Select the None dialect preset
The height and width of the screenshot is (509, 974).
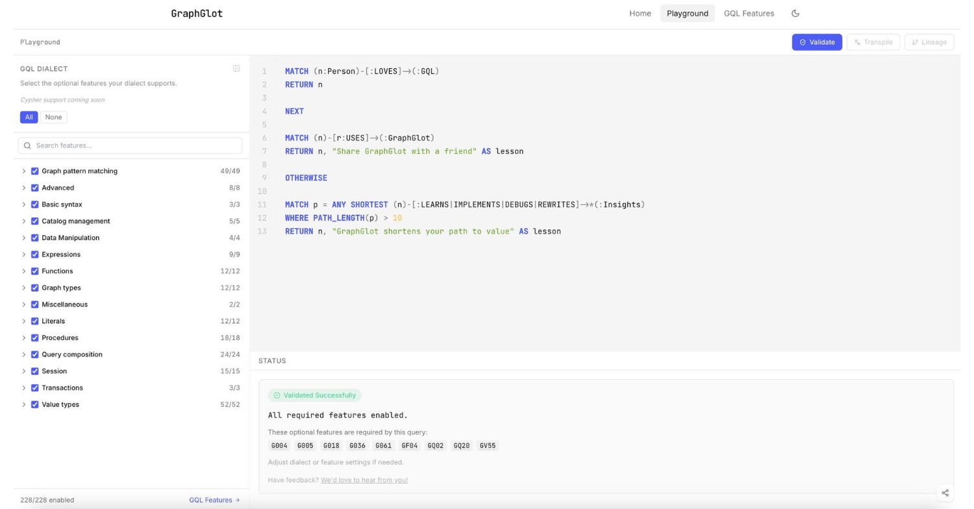click(53, 117)
